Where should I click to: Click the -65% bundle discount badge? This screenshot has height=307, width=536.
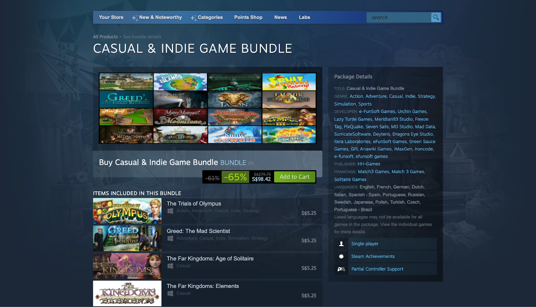point(236,177)
